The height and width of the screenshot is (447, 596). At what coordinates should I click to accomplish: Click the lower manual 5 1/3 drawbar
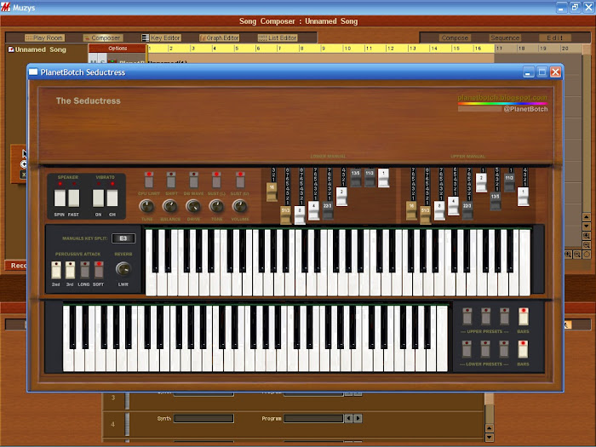(286, 215)
